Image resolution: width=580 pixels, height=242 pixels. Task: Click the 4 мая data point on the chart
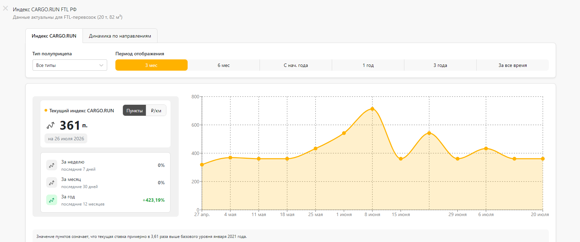point(230,158)
